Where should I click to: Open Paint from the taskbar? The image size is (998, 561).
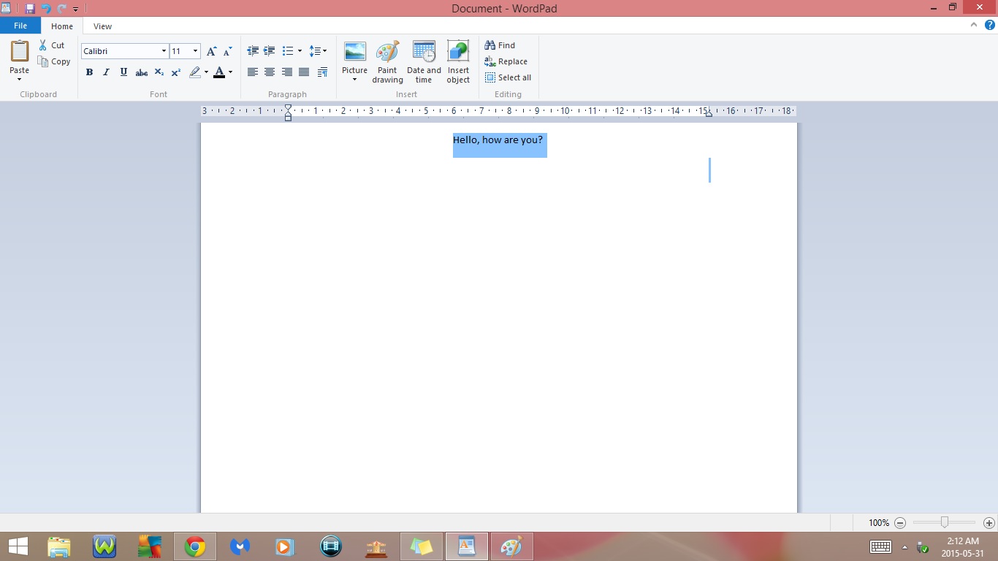pos(511,546)
